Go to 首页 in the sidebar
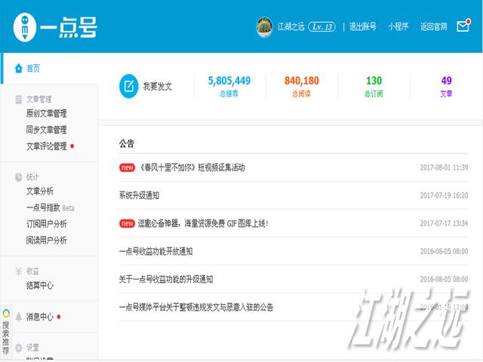The height and width of the screenshot is (362, 483). [33, 68]
